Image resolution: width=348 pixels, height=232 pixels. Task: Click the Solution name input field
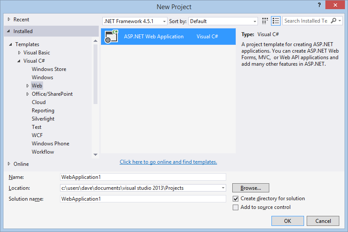pyautogui.click(x=143, y=198)
